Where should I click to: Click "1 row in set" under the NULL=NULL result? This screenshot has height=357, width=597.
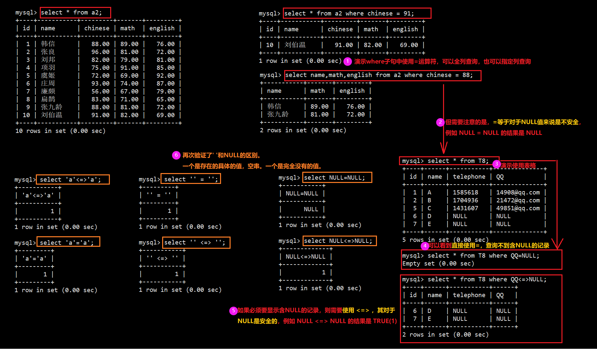[320, 225]
